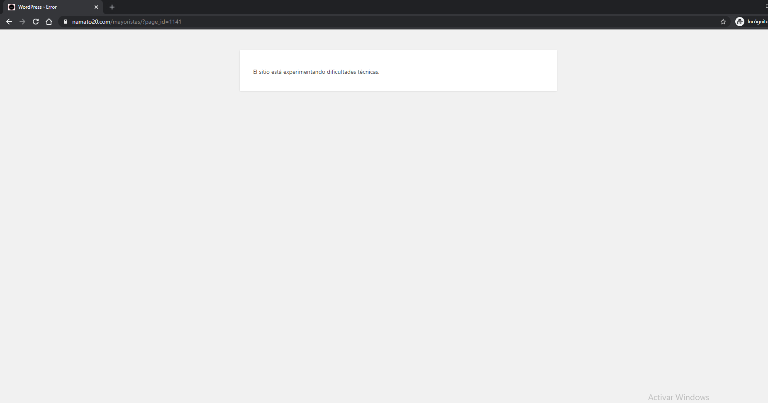The height and width of the screenshot is (403, 768).
Task: Open a new tab with the plus button
Action: (x=112, y=7)
